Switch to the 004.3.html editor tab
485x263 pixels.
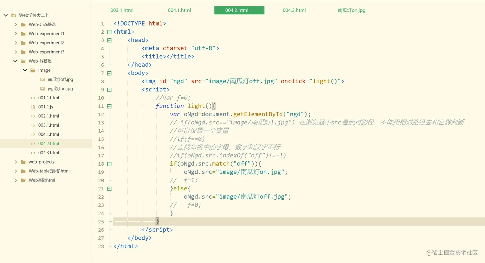(x=294, y=10)
